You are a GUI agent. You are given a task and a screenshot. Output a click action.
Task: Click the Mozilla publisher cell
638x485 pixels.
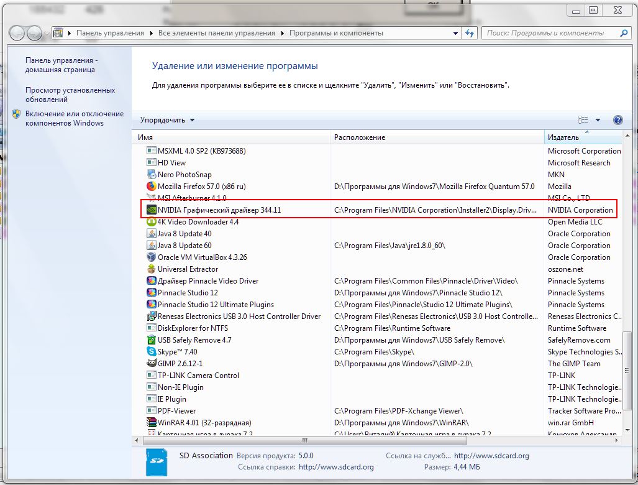pyautogui.click(x=560, y=186)
